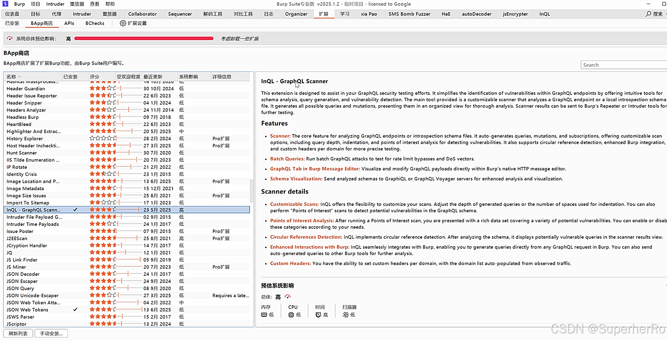Click the time impact icon

click(x=319, y=315)
